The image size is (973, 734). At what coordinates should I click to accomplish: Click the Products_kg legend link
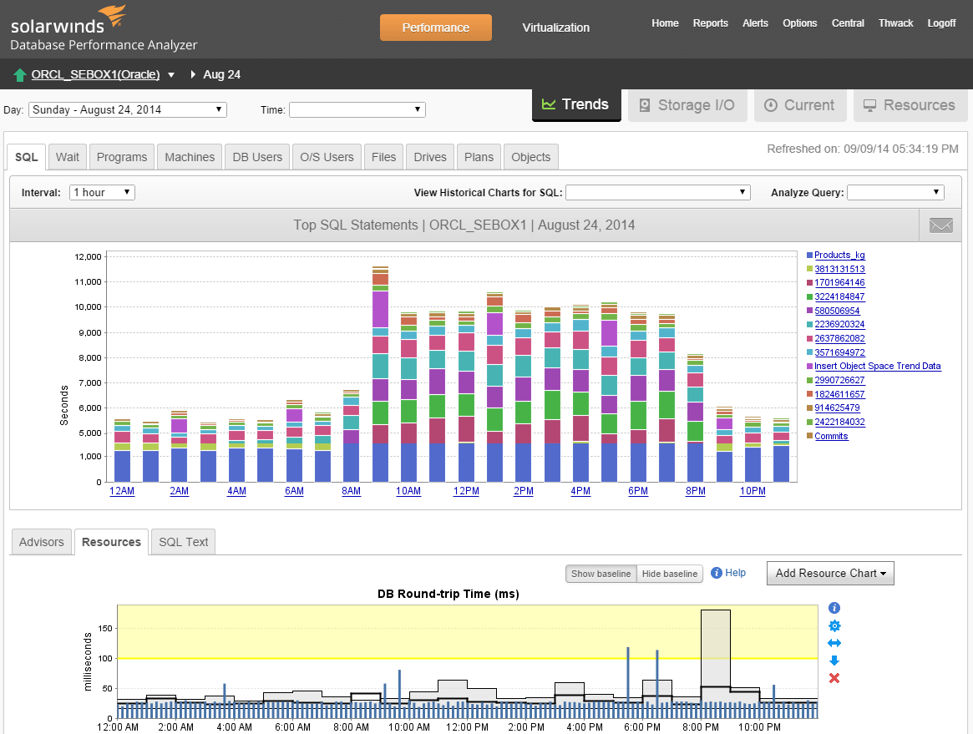[839, 255]
